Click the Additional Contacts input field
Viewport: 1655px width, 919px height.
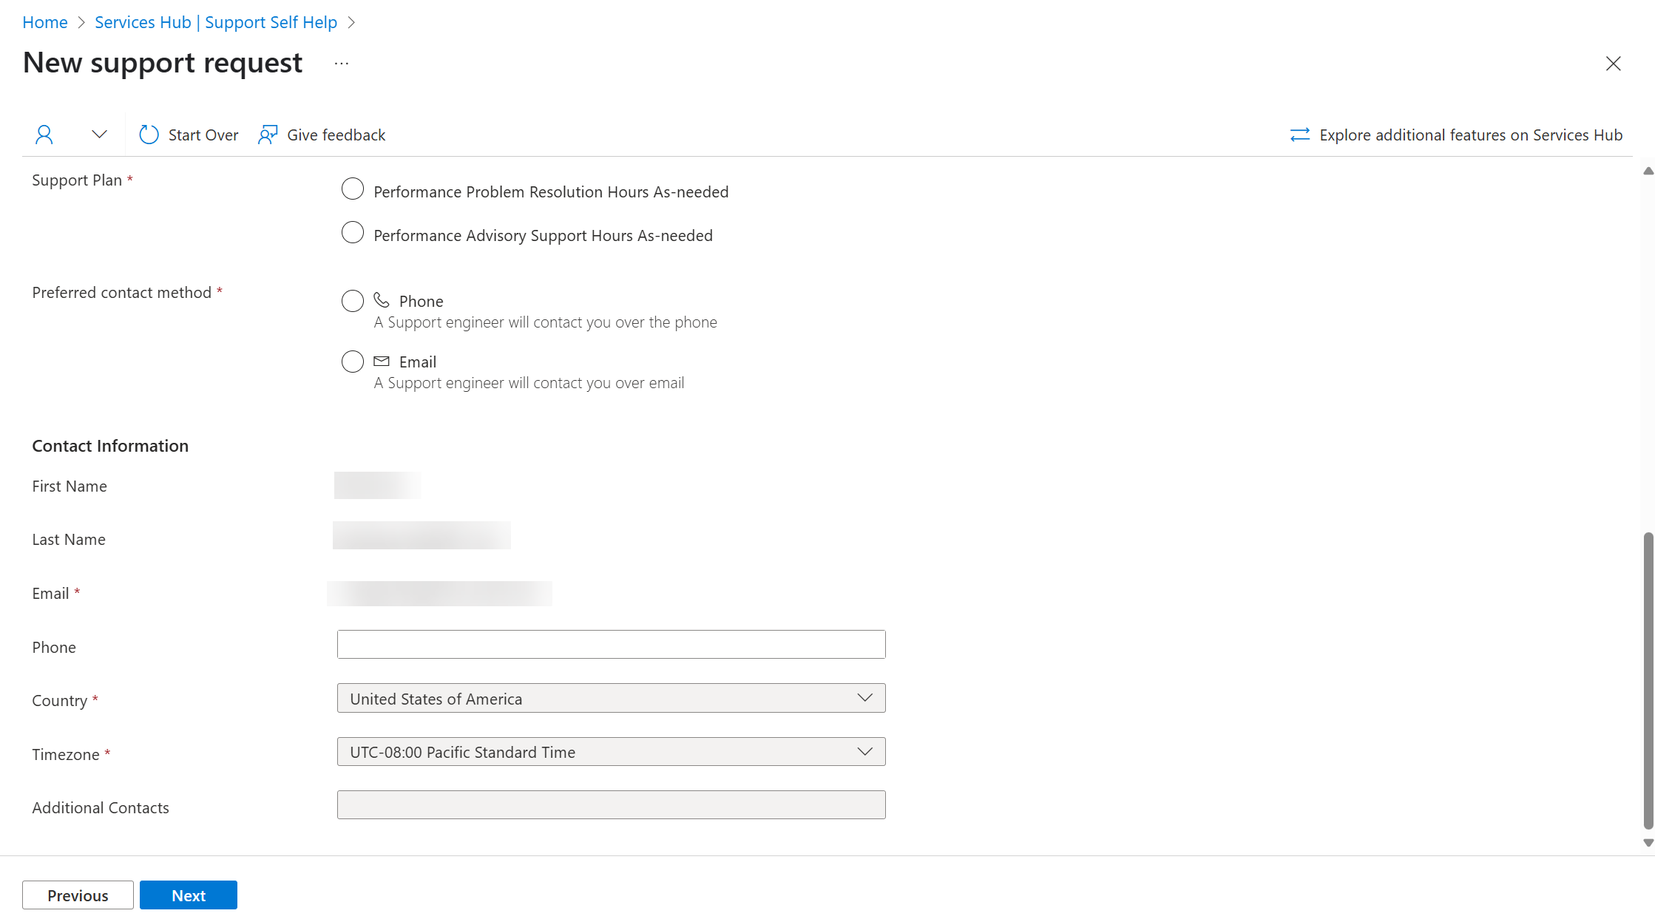(612, 806)
